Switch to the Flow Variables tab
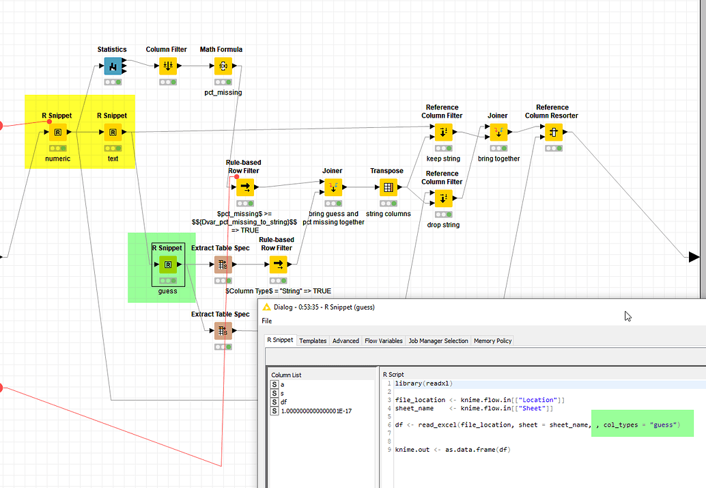Screen dimensions: 706x488 pyautogui.click(x=382, y=340)
